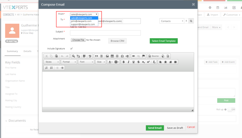
Task: Open the Format dropdown
Action: pos(69,62)
